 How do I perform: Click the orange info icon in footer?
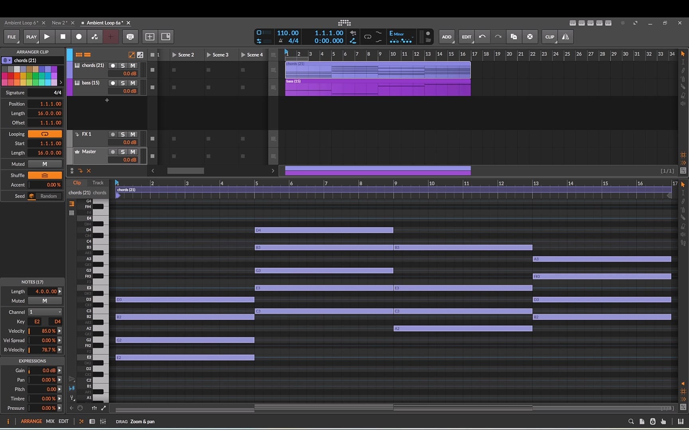coord(8,421)
